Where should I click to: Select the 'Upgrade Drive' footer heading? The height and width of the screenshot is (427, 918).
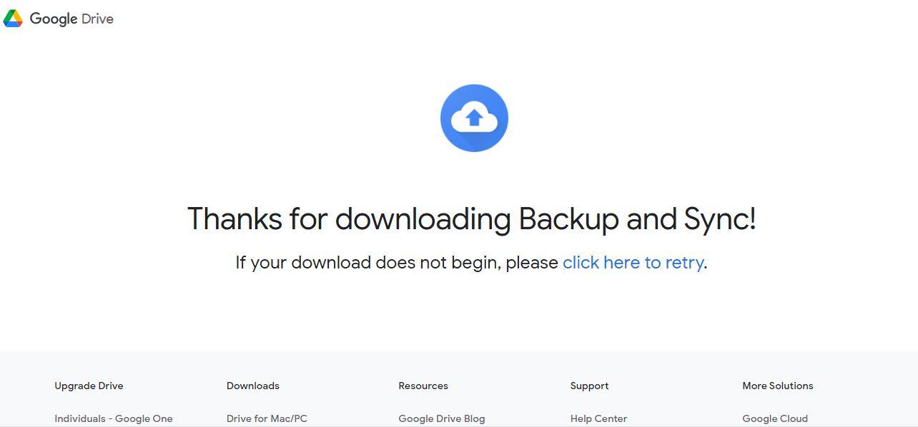(89, 386)
